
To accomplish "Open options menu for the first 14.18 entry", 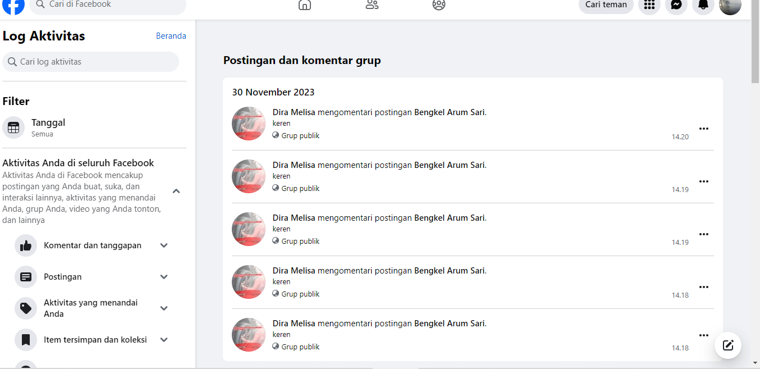I will click(704, 287).
